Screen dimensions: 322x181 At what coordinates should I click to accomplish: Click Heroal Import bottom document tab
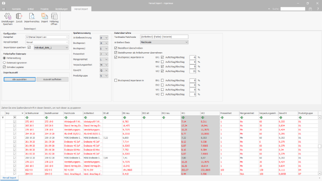click(x=9, y=178)
